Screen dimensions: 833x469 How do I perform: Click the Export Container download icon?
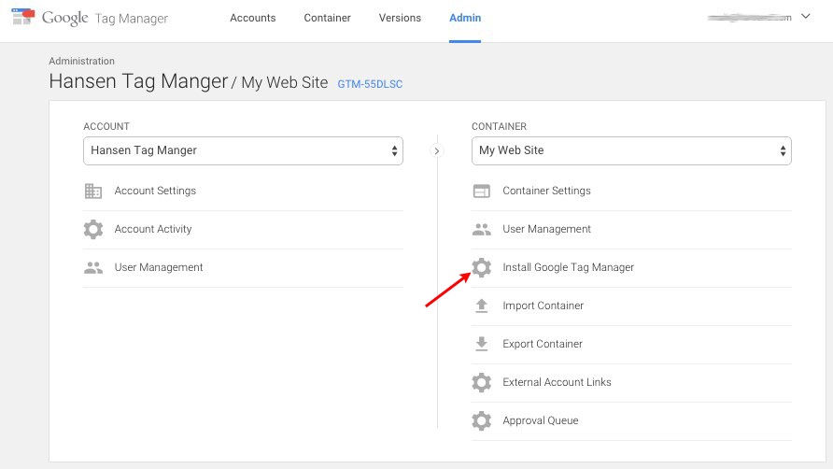coord(482,344)
